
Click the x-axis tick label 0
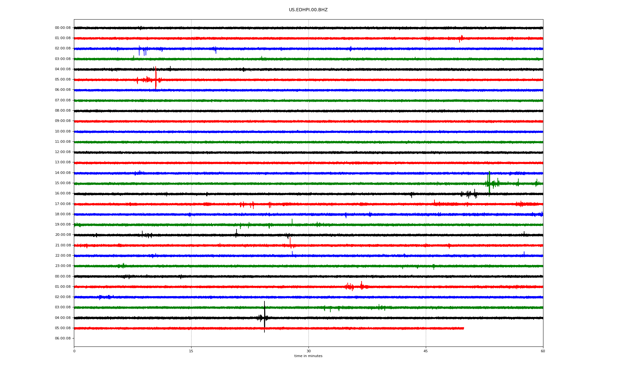(74, 351)
